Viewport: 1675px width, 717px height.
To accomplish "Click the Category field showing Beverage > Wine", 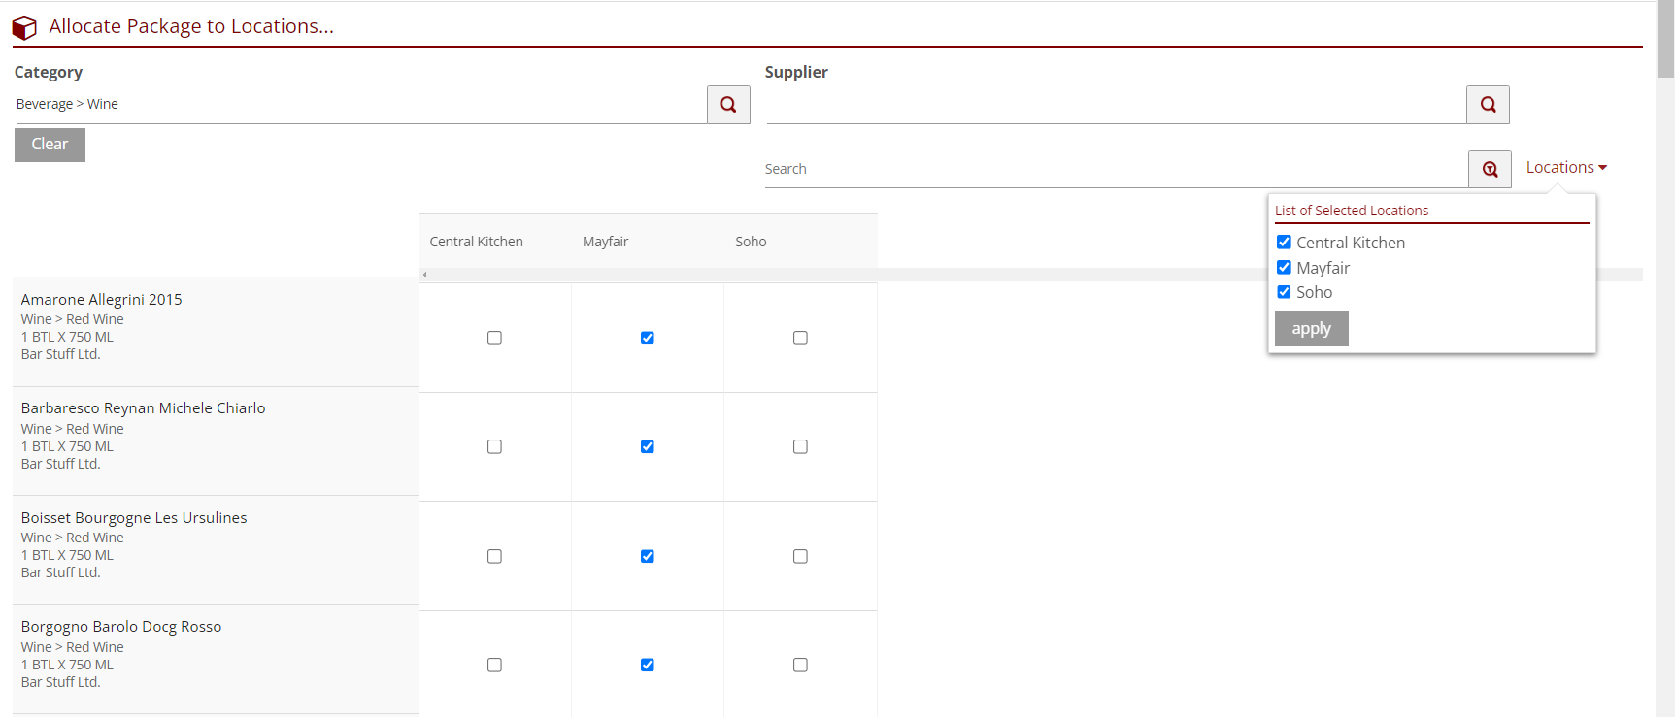I will [x=359, y=105].
